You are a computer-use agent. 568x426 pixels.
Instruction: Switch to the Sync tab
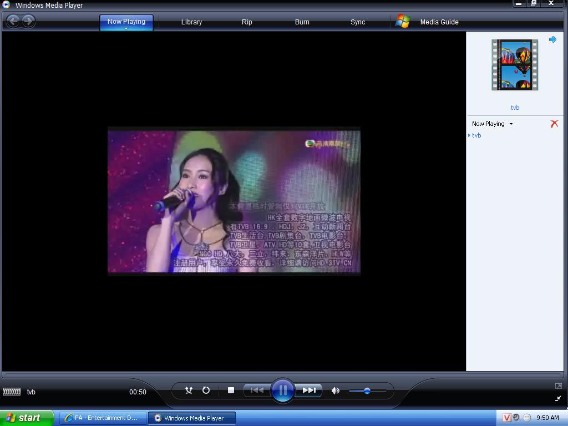tap(358, 22)
